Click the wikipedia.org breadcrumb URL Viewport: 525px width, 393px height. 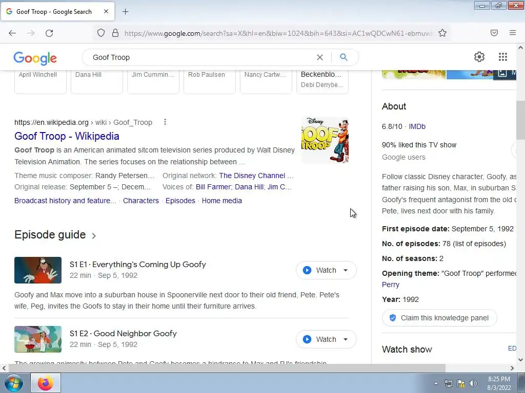tap(83, 122)
